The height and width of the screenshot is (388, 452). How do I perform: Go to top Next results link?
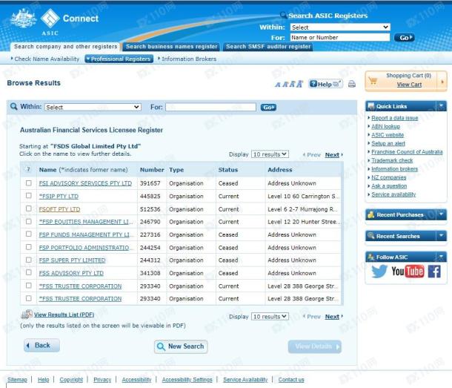pyautogui.click(x=332, y=155)
